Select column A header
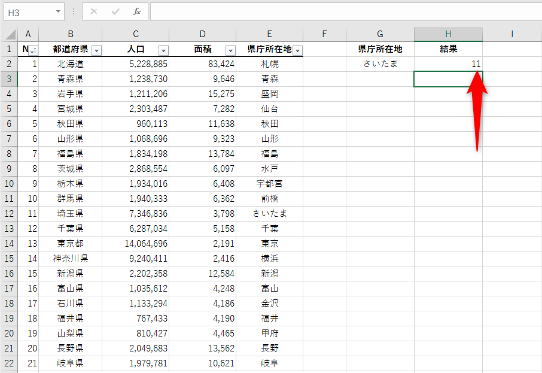The height and width of the screenshot is (373, 542). click(28, 34)
